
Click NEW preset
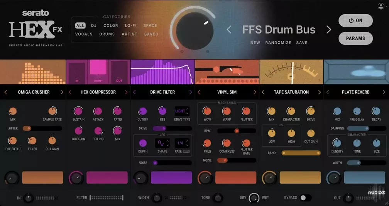tap(255, 43)
